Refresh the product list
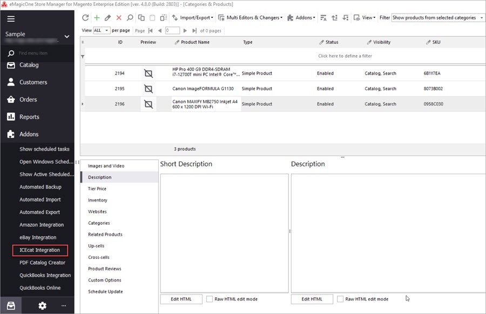The image size is (486, 314). point(85,18)
